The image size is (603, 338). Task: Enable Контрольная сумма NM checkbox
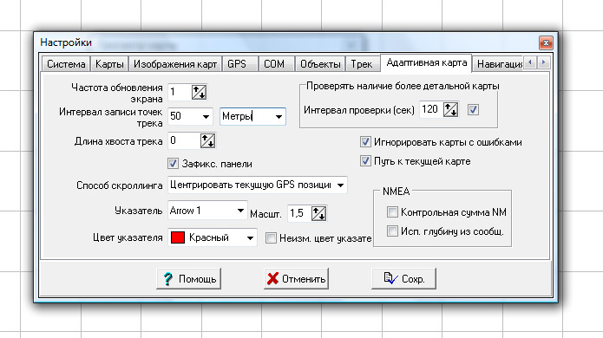392,212
